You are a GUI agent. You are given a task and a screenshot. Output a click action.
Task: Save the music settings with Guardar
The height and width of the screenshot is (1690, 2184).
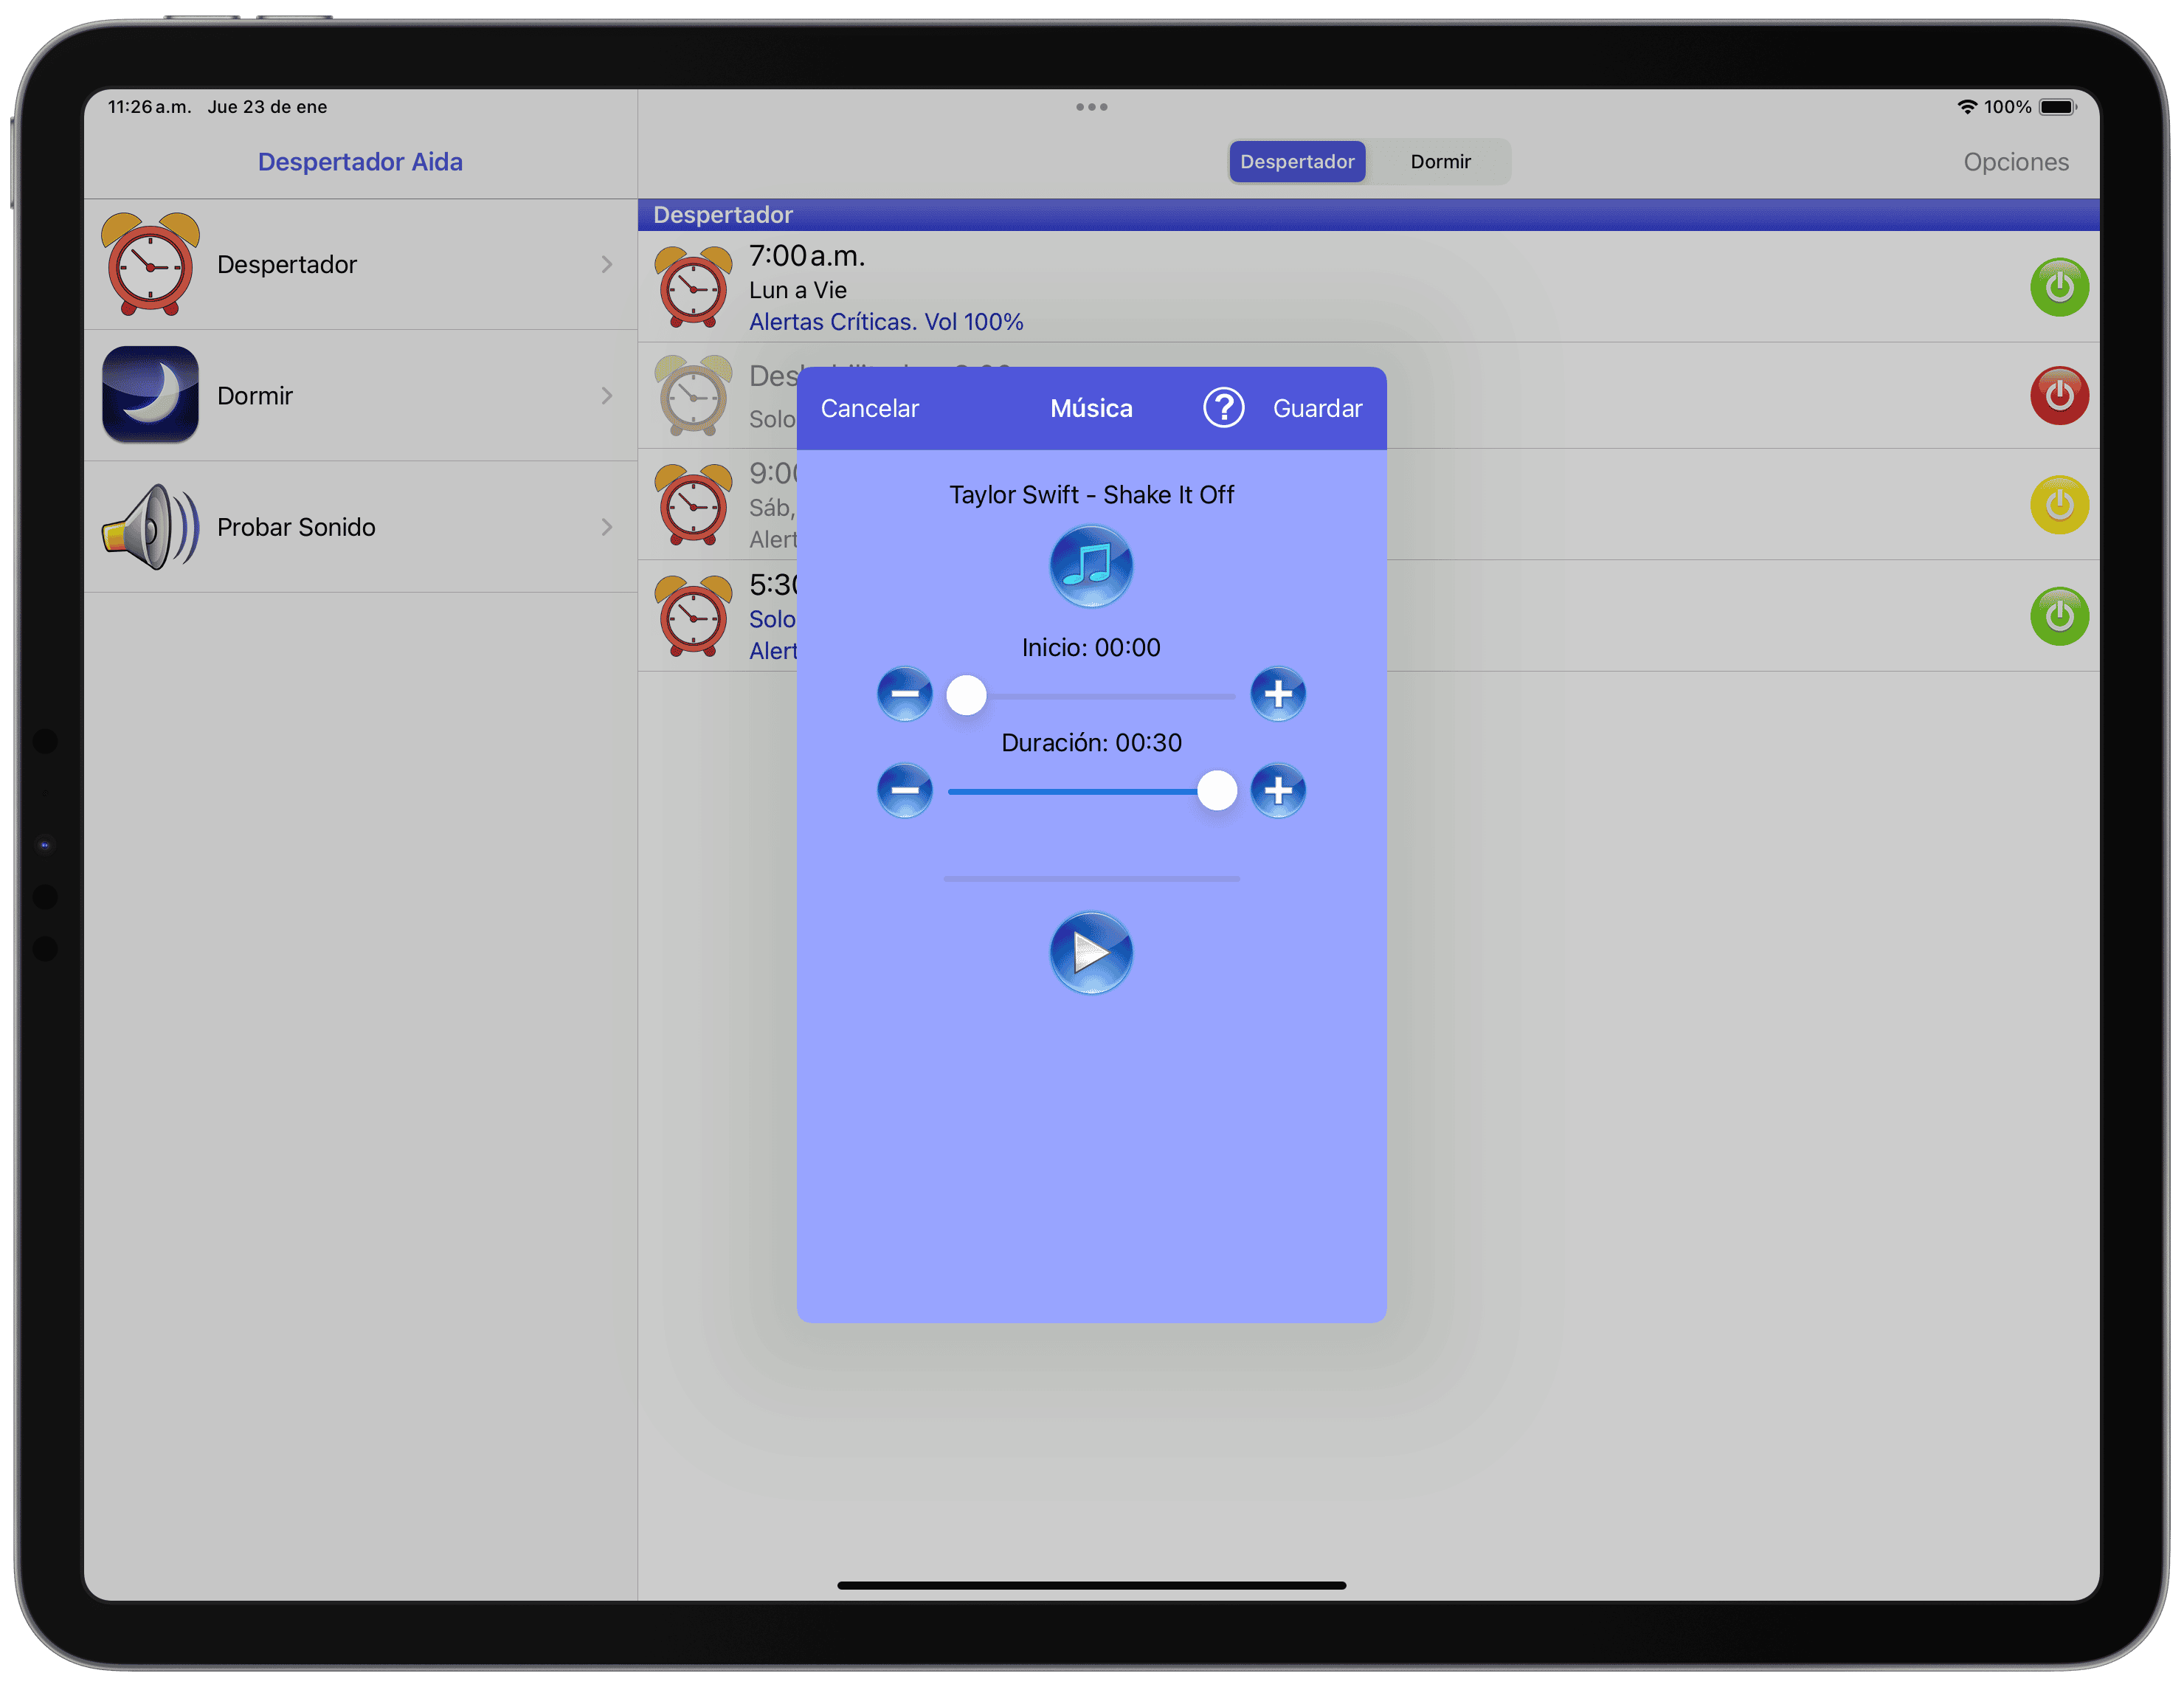pyautogui.click(x=1317, y=408)
